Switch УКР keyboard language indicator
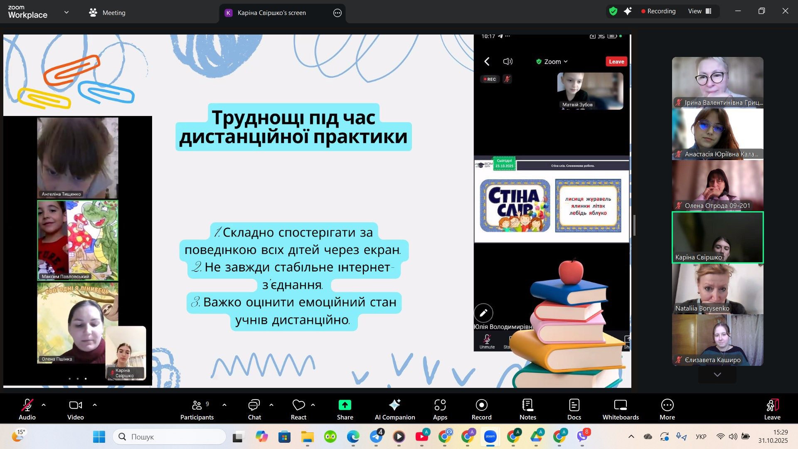Image resolution: width=798 pixels, height=449 pixels. tap(701, 437)
